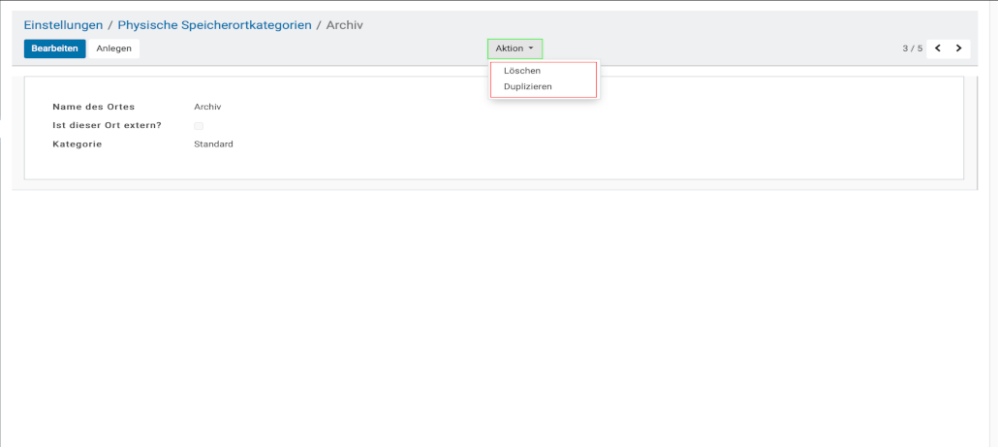Go to next record arrow
The width and height of the screenshot is (998, 447).
pos(958,48)
